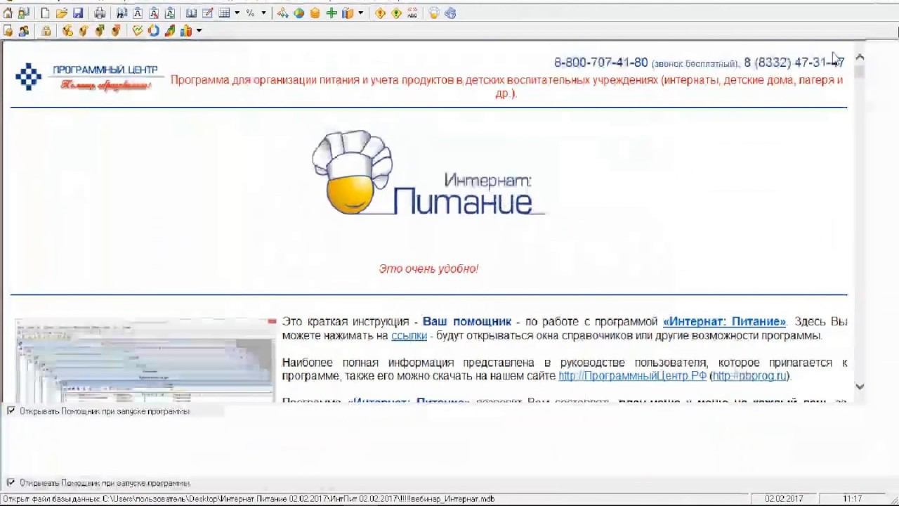899x506 pixels.
Task: Click the 'Интернат: Питание' chef logo image
Action: pos(428,173)
